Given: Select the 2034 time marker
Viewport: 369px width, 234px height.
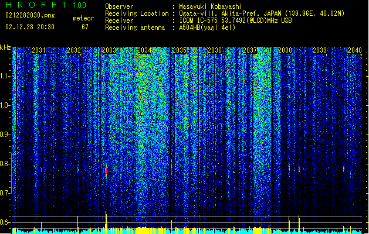Looking at the screenshot, I should click(x=144, y=50).
